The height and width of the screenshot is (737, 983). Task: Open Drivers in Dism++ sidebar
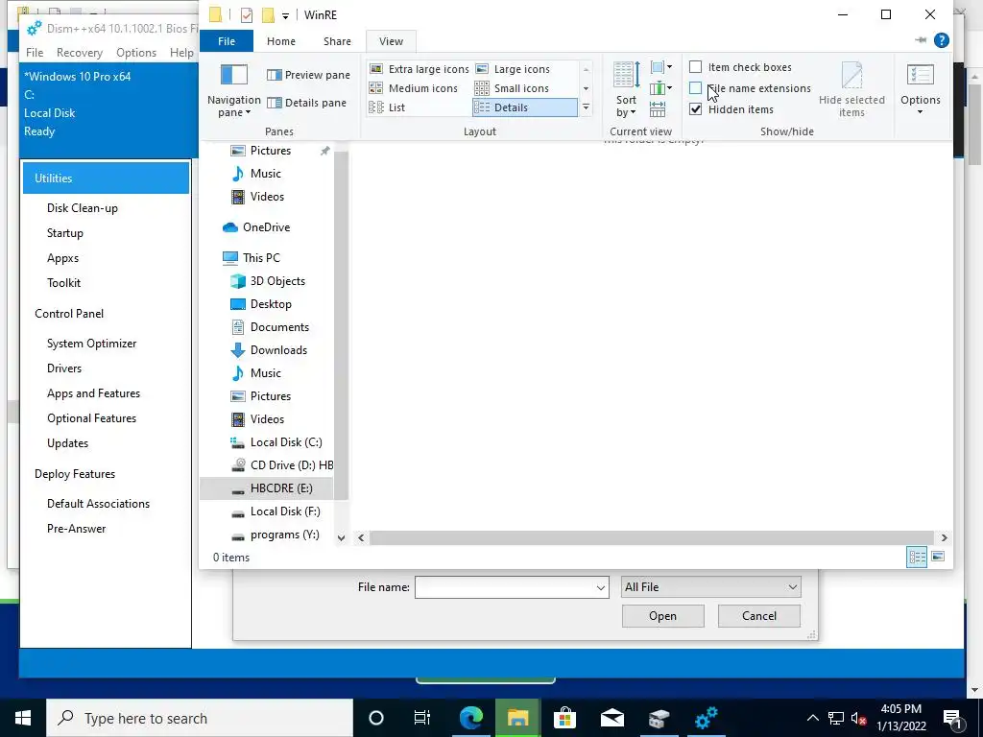tap(64, 368)
